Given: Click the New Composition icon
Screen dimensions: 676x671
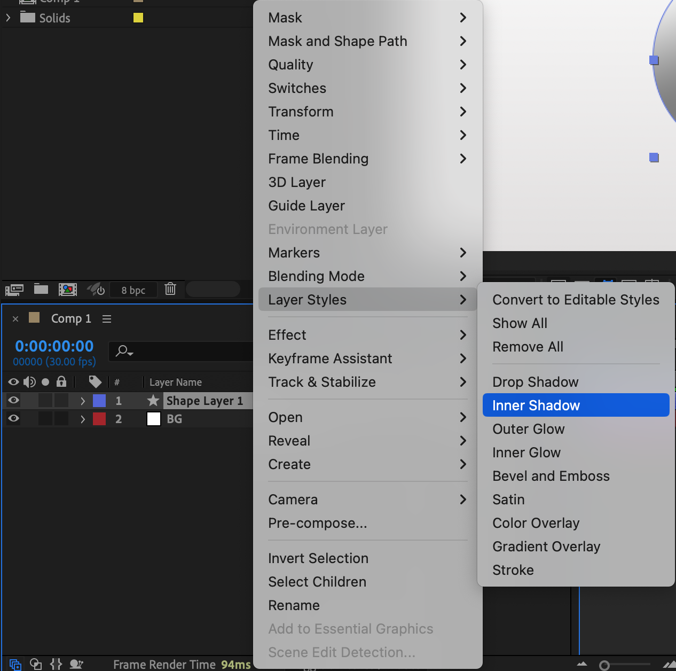Looking at the screenshot, I should pos(68,290).
